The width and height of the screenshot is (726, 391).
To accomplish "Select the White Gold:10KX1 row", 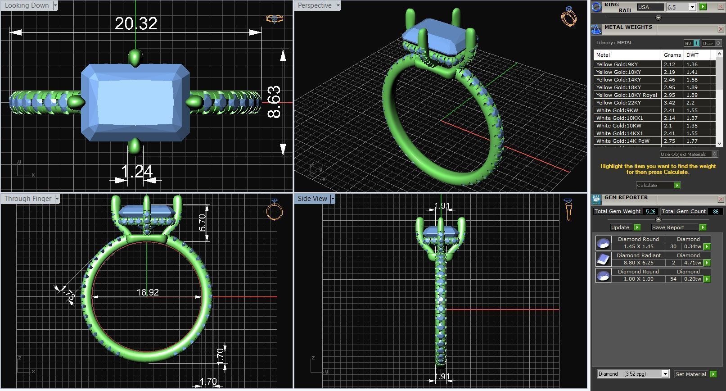I will pyautogui.click(x=654, y=118).
